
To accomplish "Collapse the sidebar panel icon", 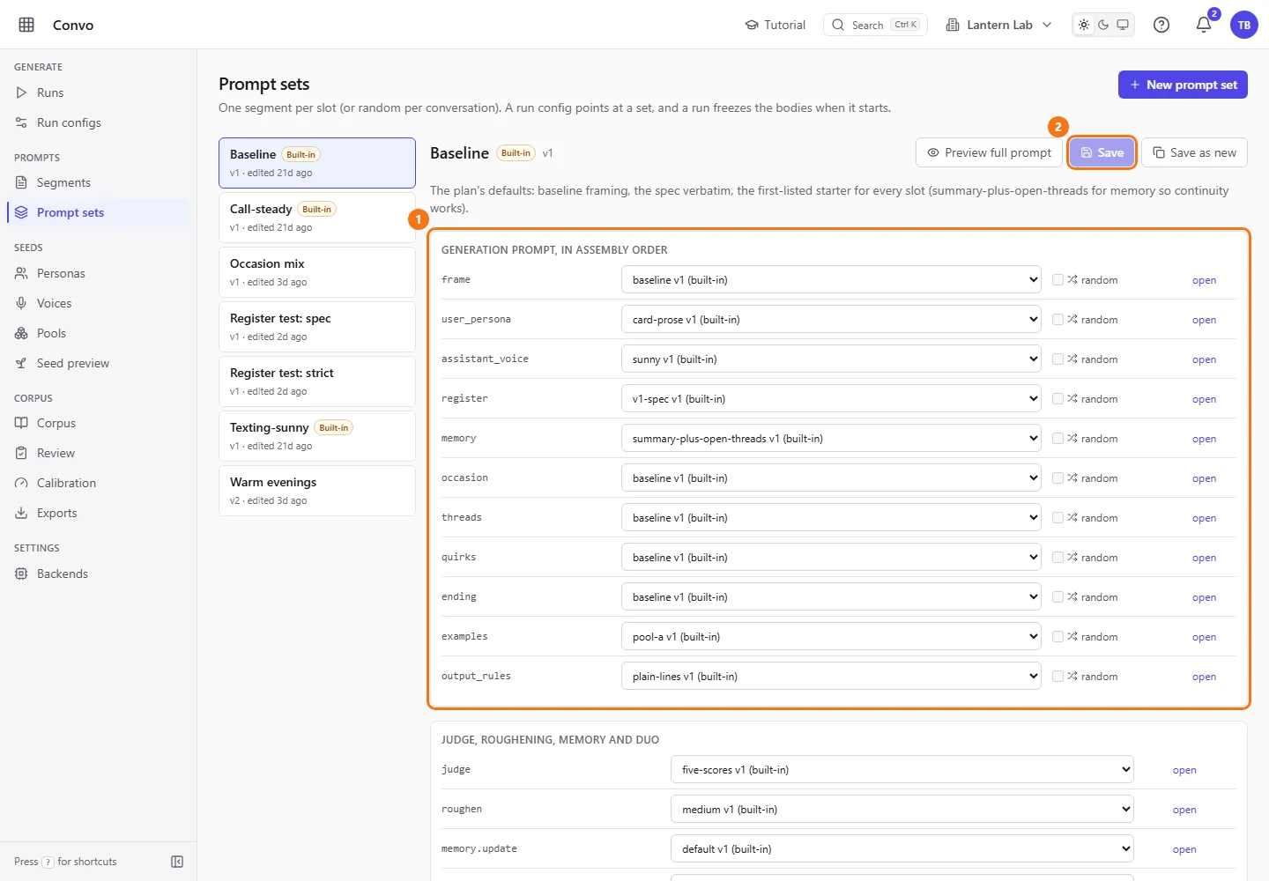I will 177,862.
